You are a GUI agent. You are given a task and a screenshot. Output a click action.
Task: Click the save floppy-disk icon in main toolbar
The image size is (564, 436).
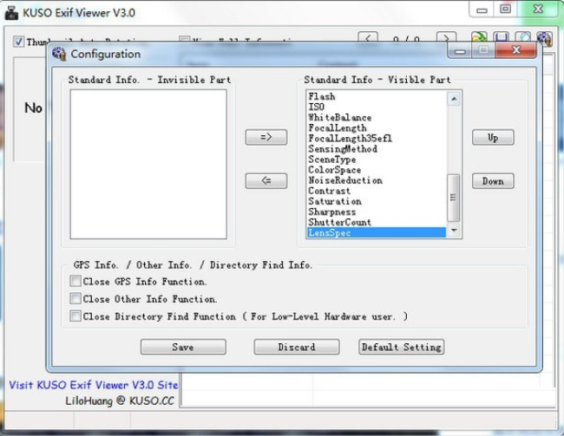pos(501,37)
